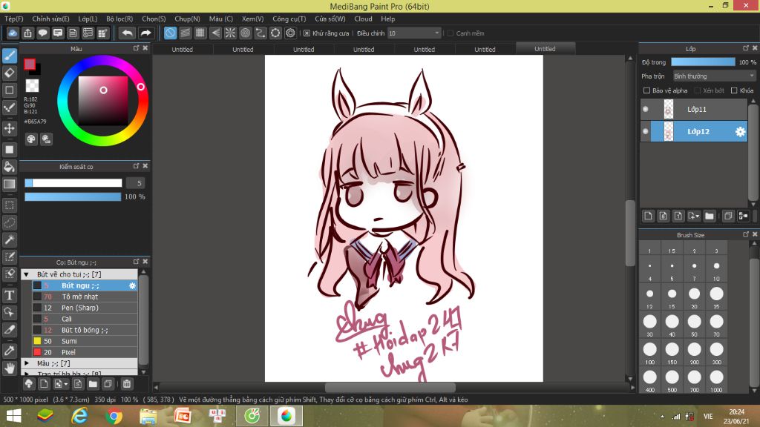Enable Bảo vệ alpha checkbox

646,90
